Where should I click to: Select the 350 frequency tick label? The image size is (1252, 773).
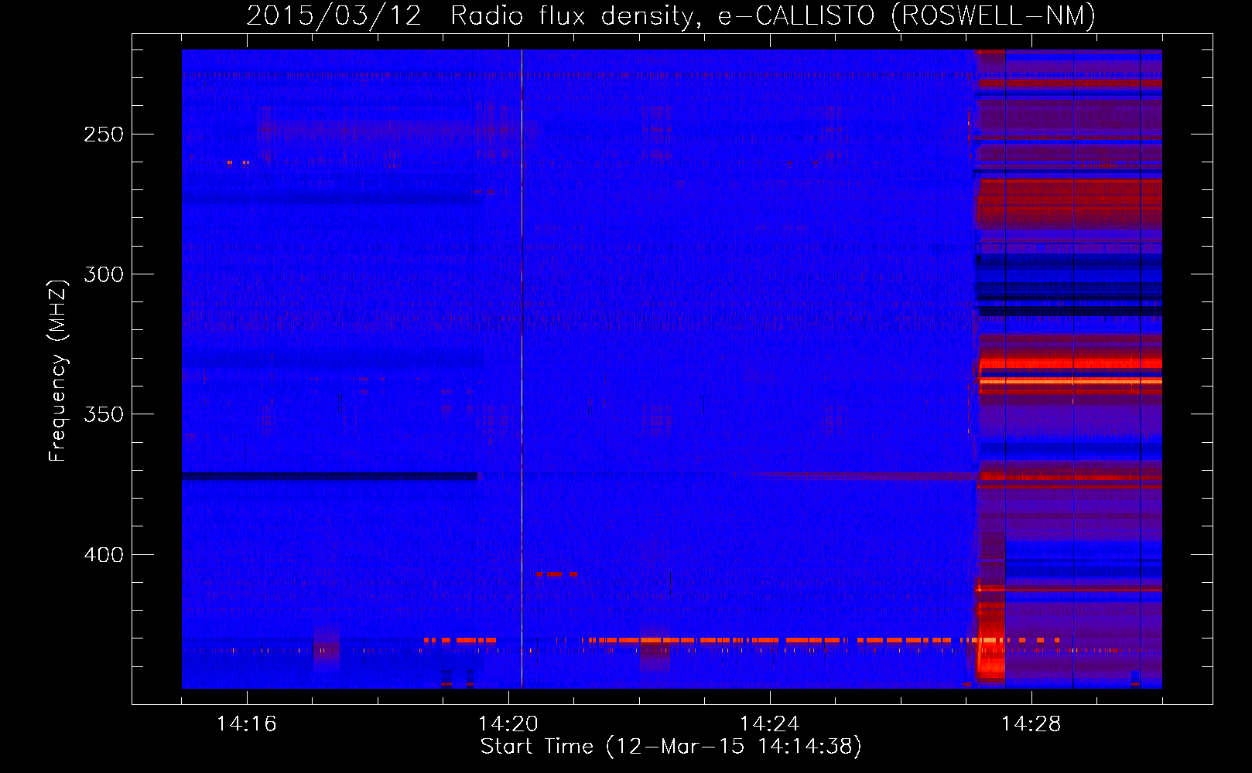pyautogui.click(x=104, y=414)
